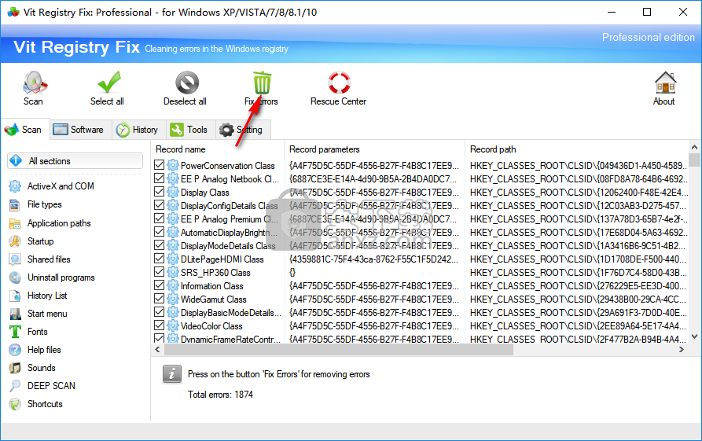Uncheck the EE P Analog Premium record
The image size is (702, 441).
[159, 219]
